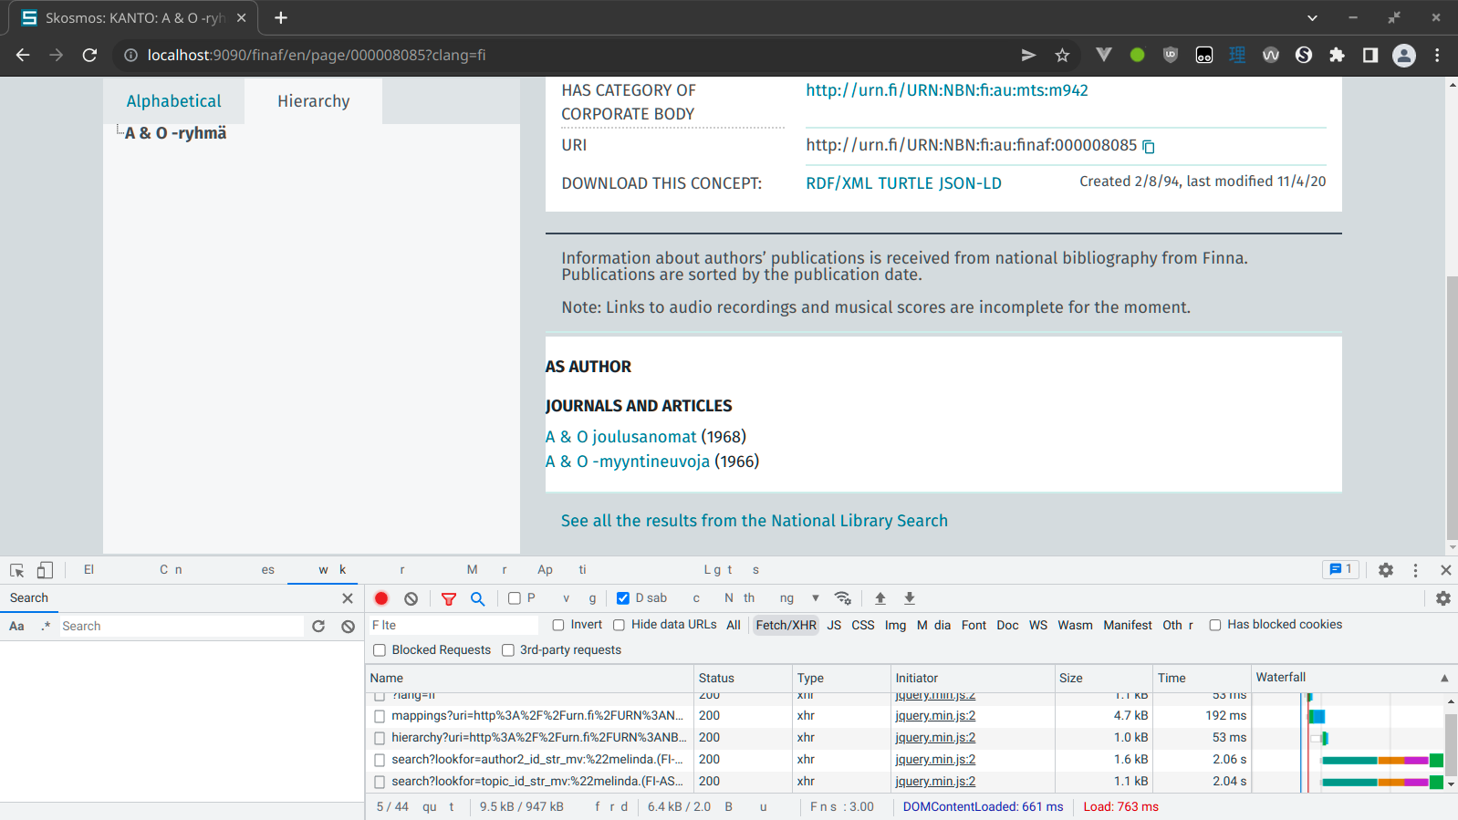
Task: Sort requests by the Waterfall column header
Action: (1352, 678)
